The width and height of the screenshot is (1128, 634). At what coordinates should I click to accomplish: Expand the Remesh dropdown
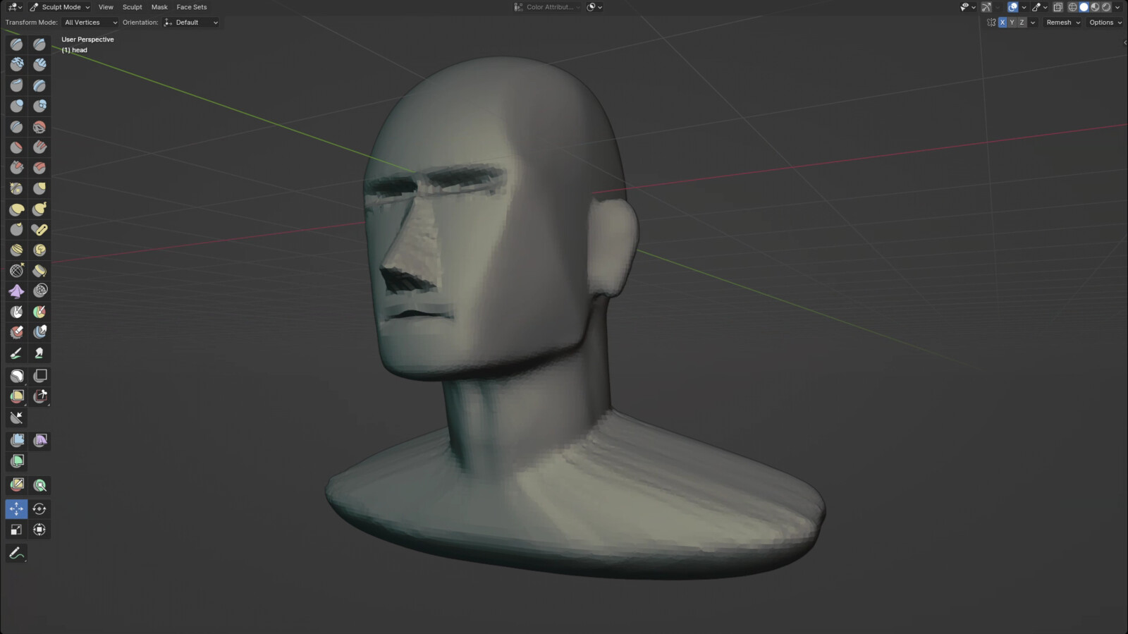tap(1063, 23)
